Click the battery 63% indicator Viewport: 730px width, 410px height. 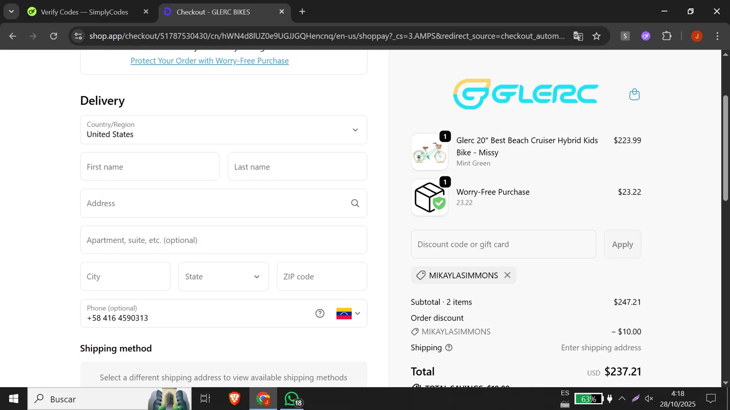(x=588, y=399)
